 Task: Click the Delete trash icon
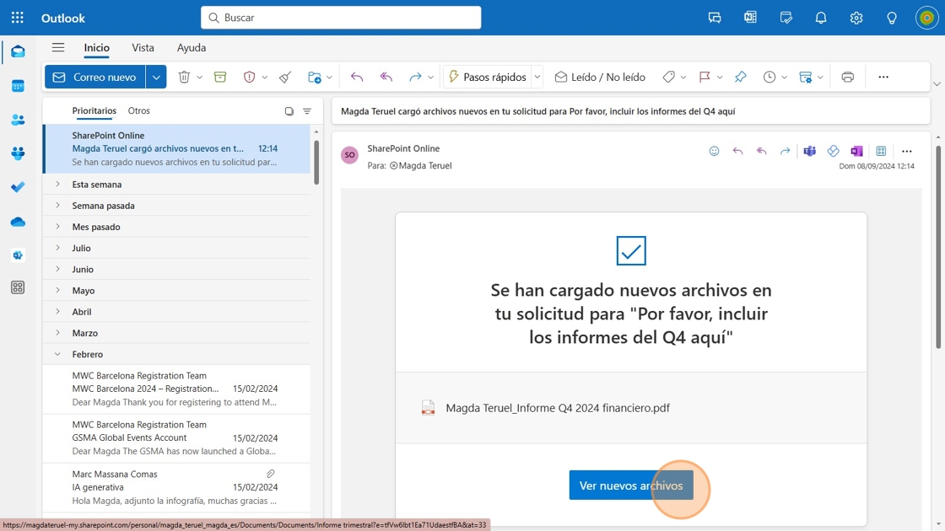(184, 77)
